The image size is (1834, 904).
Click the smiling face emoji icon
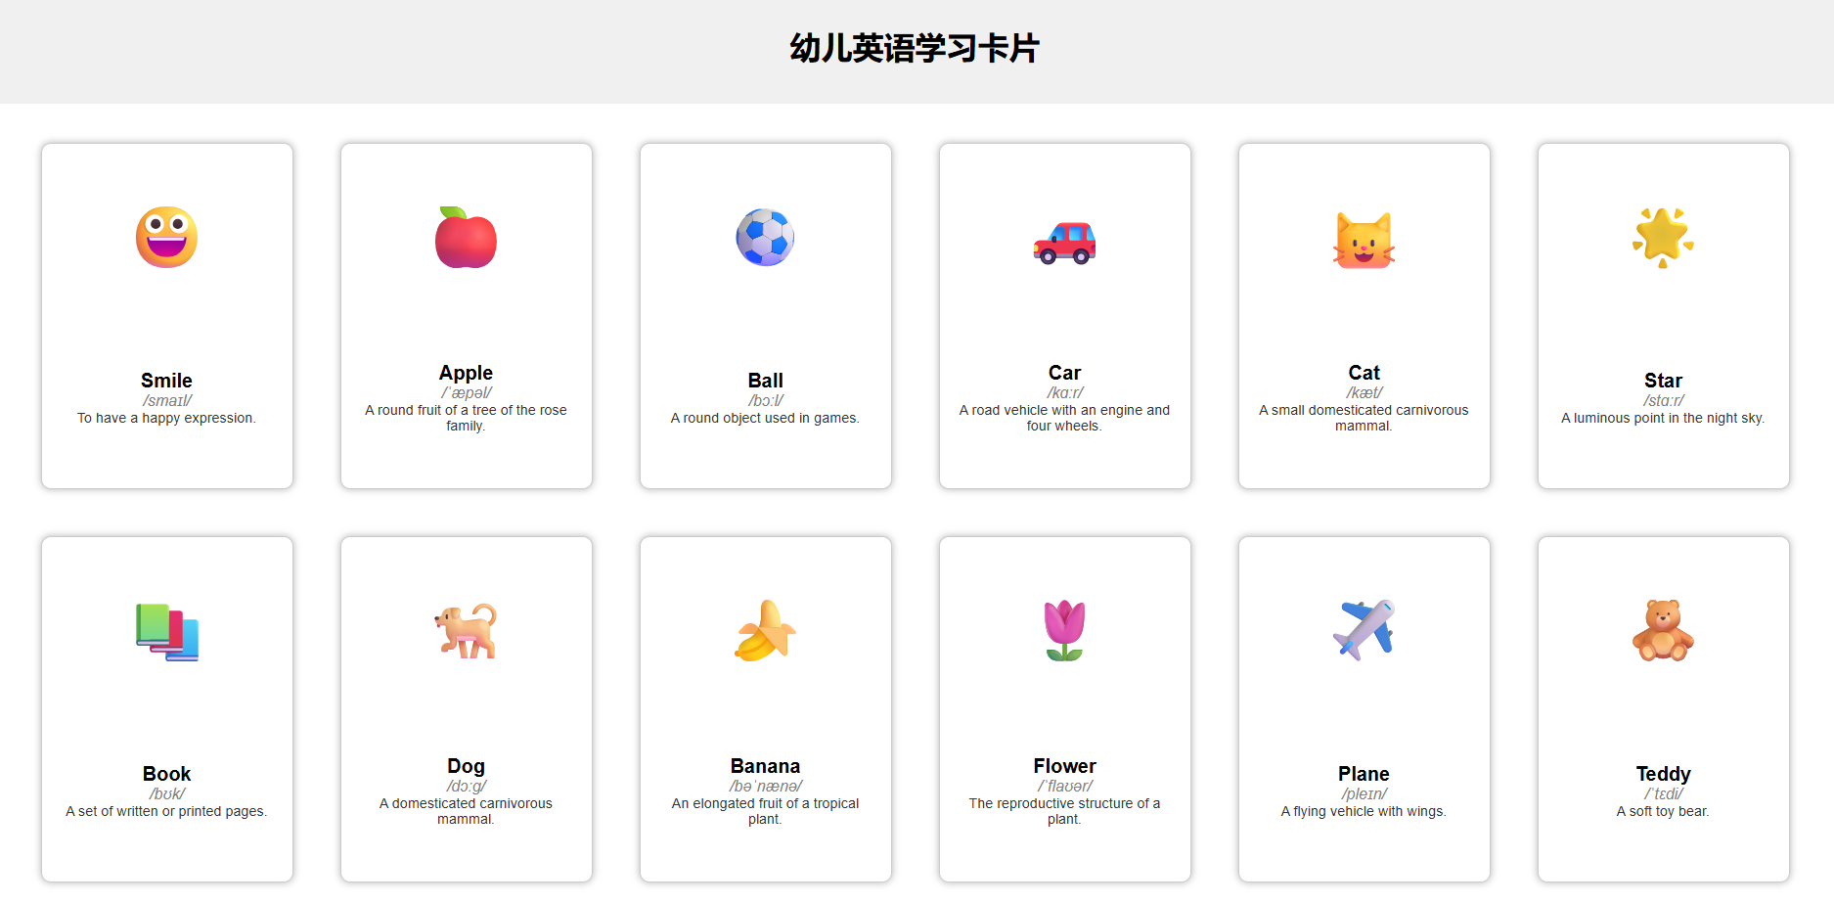click(x=166, y=238)
